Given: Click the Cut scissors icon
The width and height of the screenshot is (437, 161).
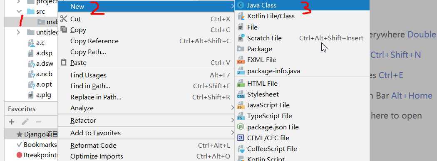Looking at the screenshot, I should pyautogui.click(x=64, y=19).
